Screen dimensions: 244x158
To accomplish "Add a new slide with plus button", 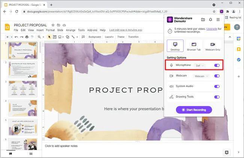I will coord(7,37).
